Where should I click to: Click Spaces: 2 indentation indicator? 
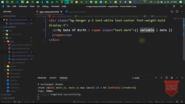(x=129, y=102)
